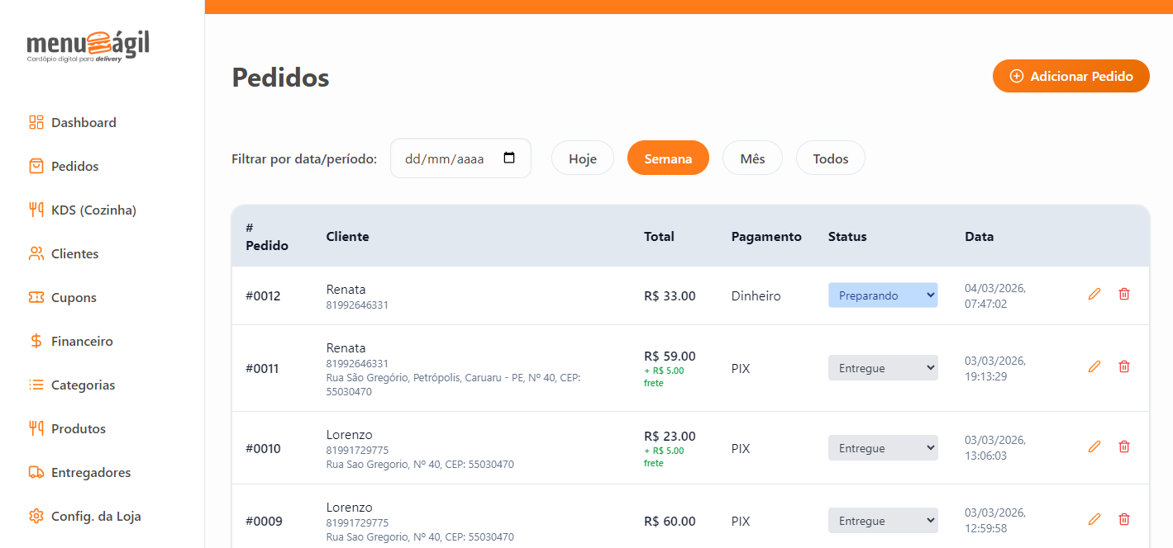The height and width of the screenshot is (548, 1173).
Task: Click the Financeiro dollar sign icon
Action: 36,341
